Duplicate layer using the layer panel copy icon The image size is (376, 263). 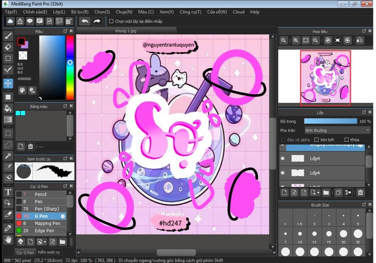[x=338, y=192]
